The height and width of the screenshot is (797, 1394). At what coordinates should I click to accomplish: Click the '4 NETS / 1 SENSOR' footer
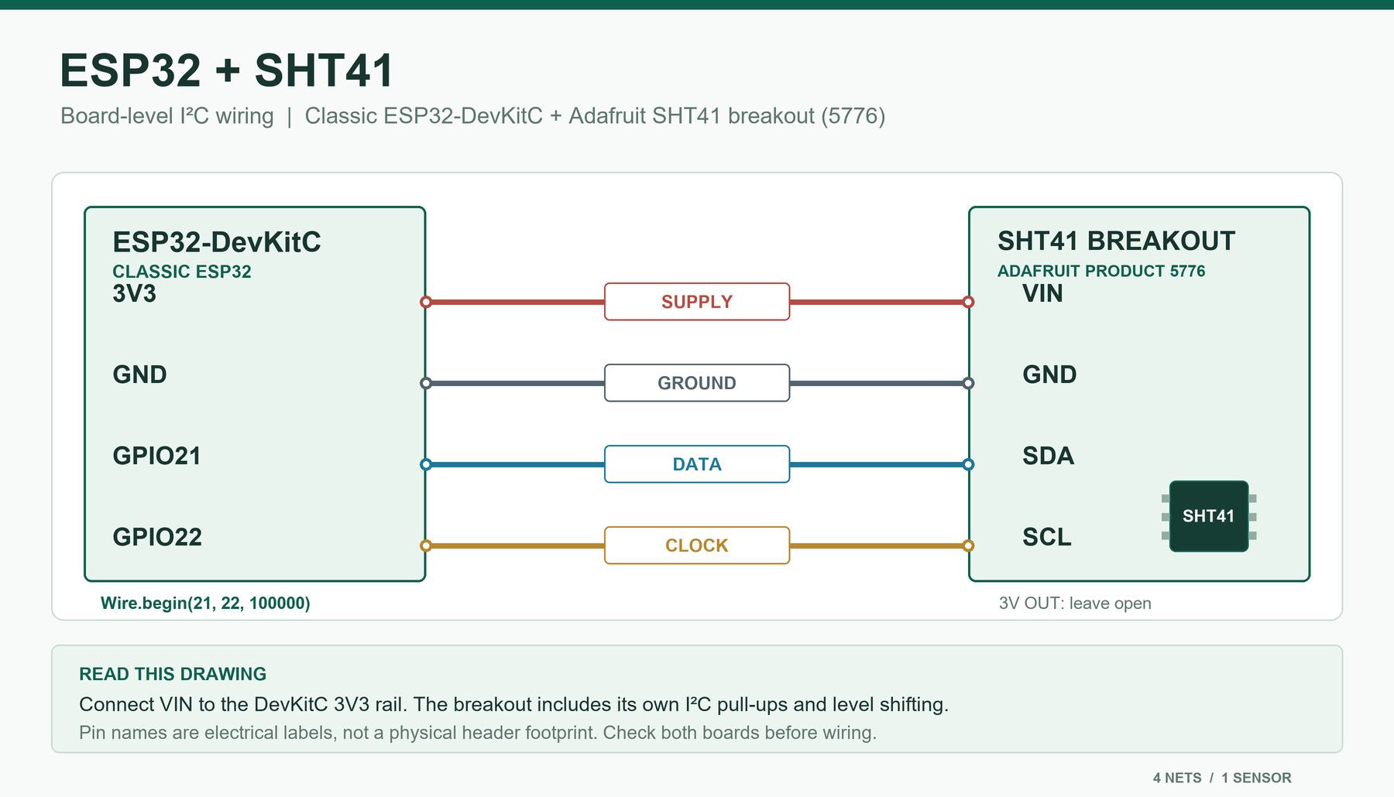point(1222,778)
